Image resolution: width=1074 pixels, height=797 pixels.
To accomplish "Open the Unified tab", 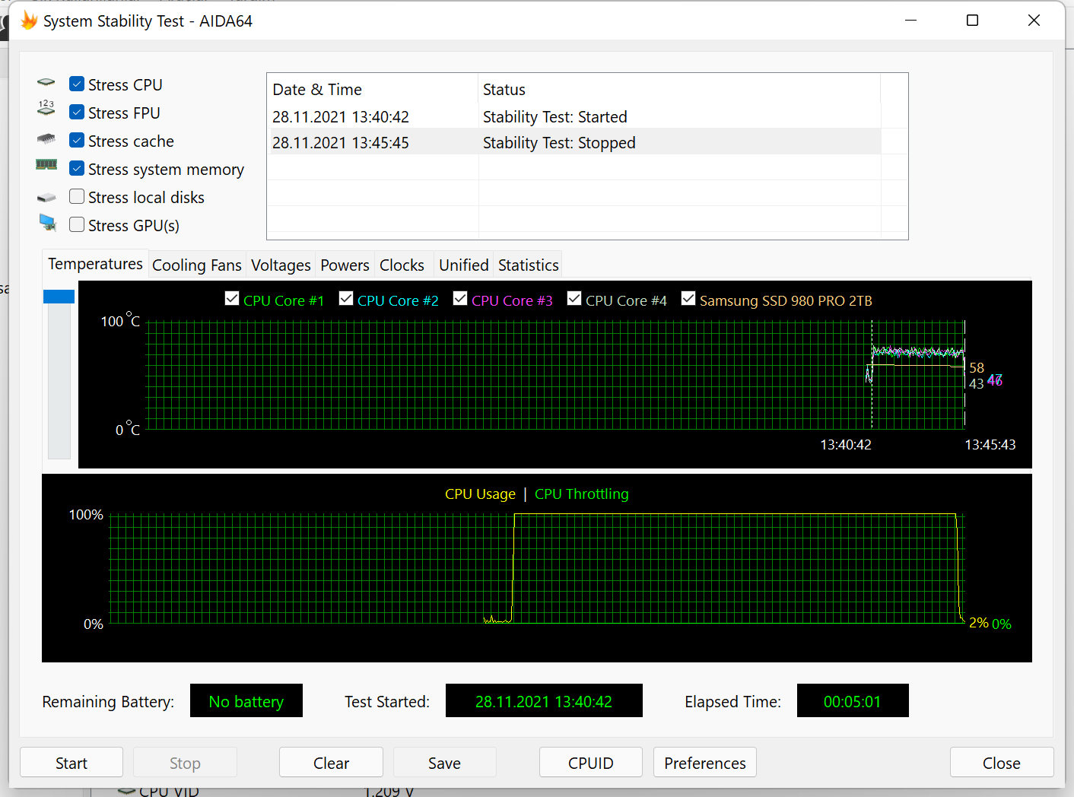I will [x=464, y=265].
